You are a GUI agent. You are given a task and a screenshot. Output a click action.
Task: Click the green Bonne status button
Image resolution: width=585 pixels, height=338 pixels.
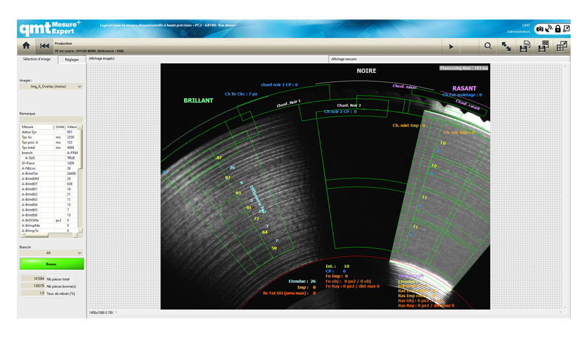[x=51, y=264]
